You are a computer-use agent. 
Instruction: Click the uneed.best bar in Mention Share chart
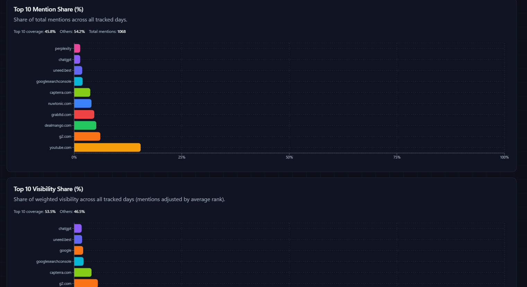(x=78, y=70)
